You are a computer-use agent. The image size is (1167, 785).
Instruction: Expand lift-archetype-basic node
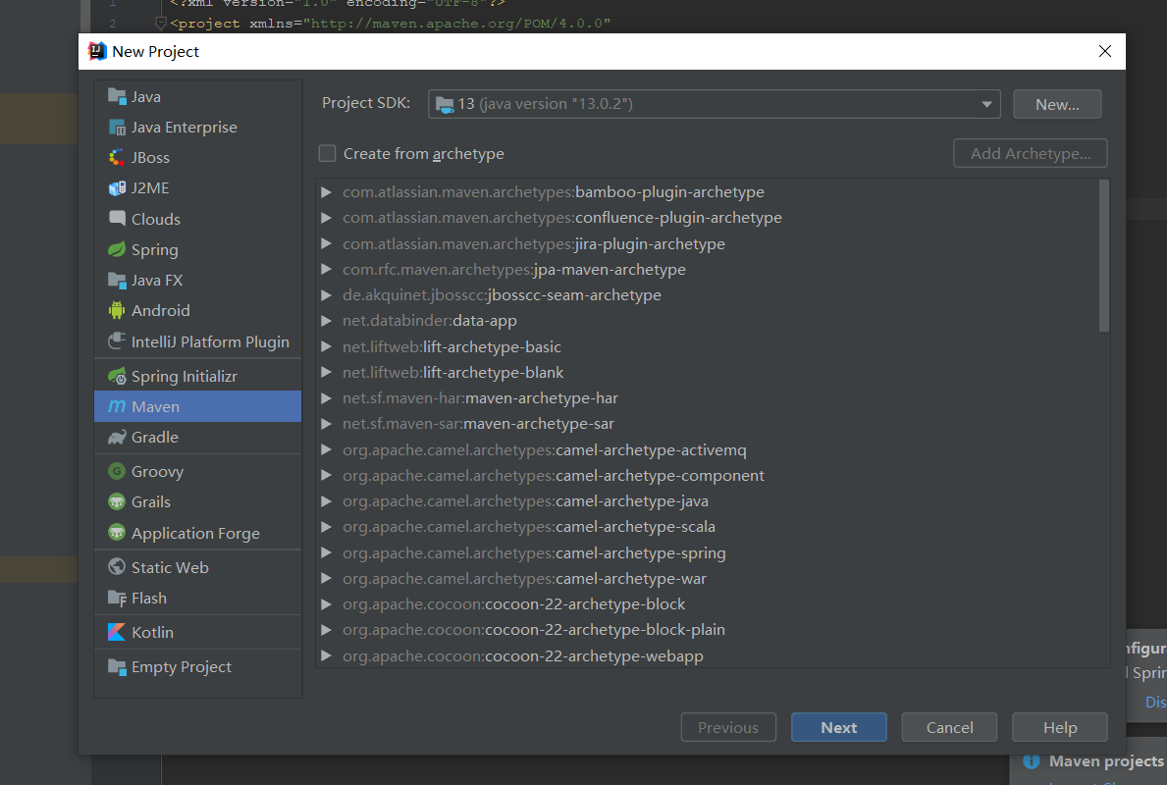(326, 346)
